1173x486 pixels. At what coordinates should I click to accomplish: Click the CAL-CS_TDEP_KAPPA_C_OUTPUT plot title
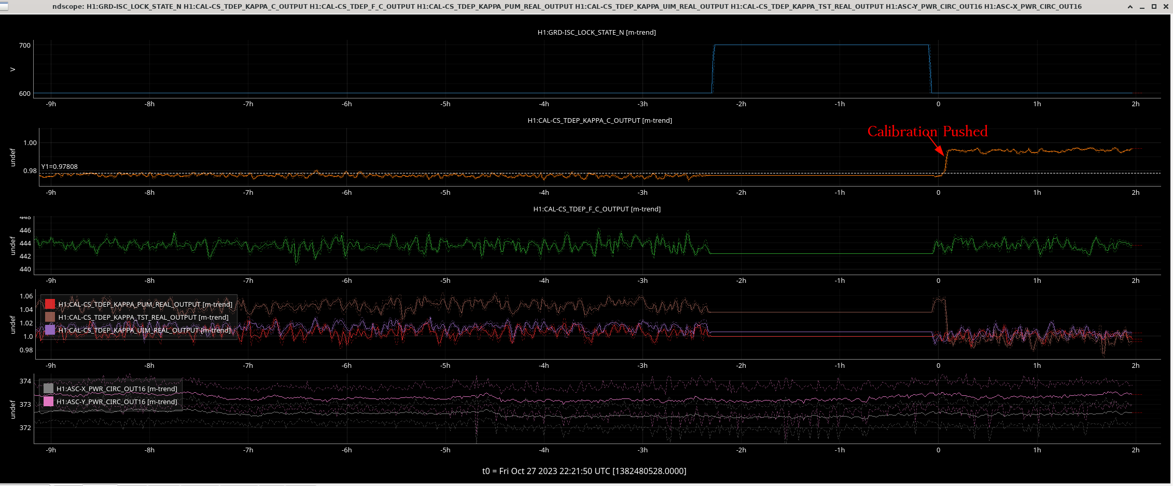click(599, 120)
